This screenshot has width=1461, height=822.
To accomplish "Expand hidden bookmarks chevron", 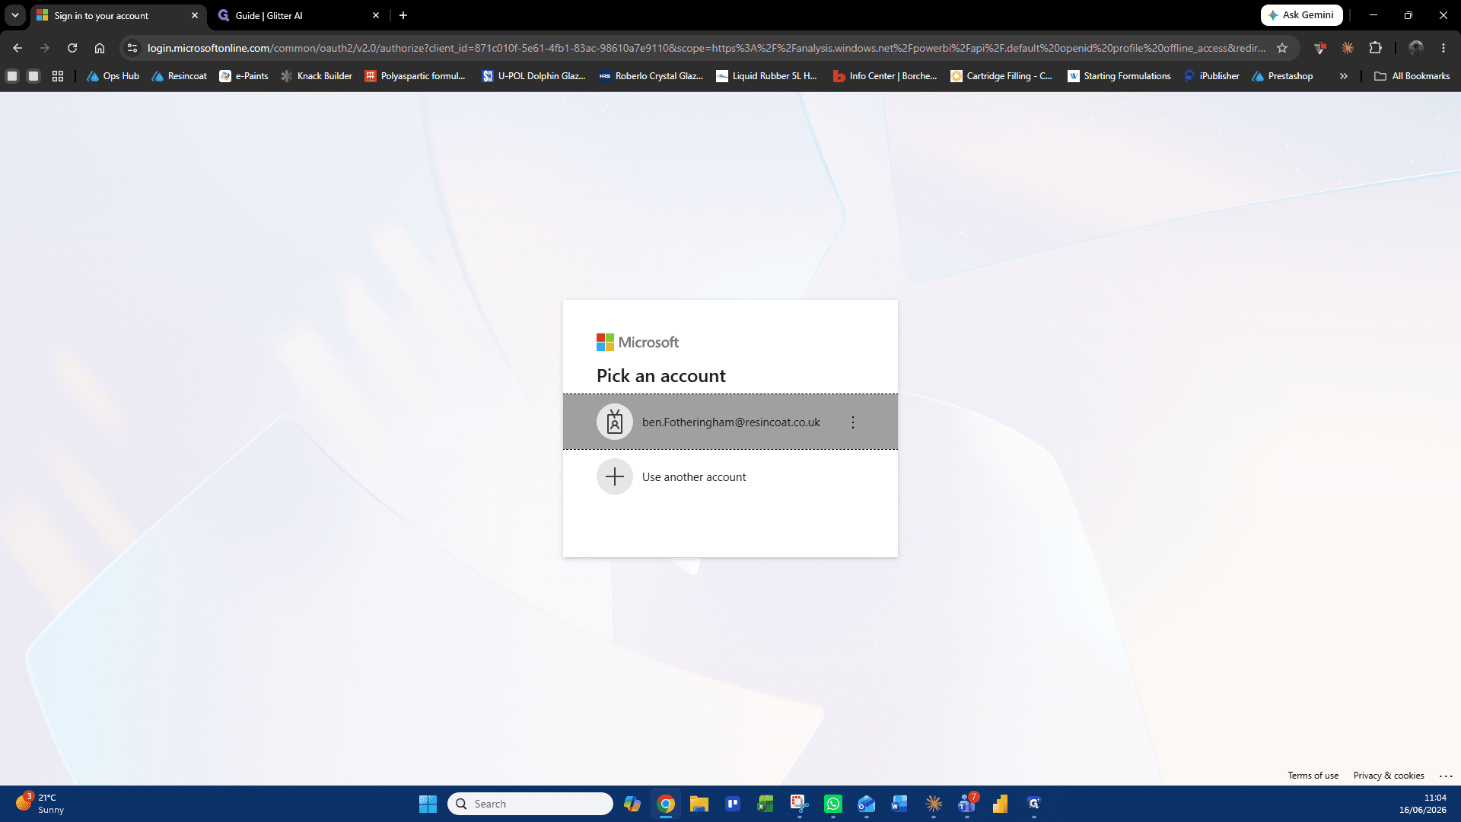I will [1344, 76].
